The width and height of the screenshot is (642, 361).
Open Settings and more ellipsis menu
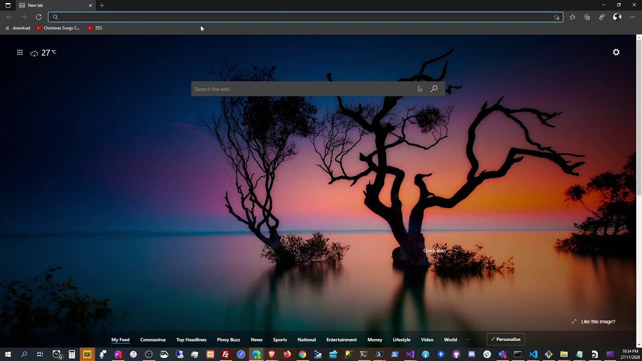tap(632, 17)
